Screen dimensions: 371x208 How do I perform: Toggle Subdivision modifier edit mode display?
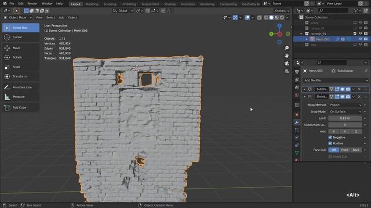click(x=337, y=89)
